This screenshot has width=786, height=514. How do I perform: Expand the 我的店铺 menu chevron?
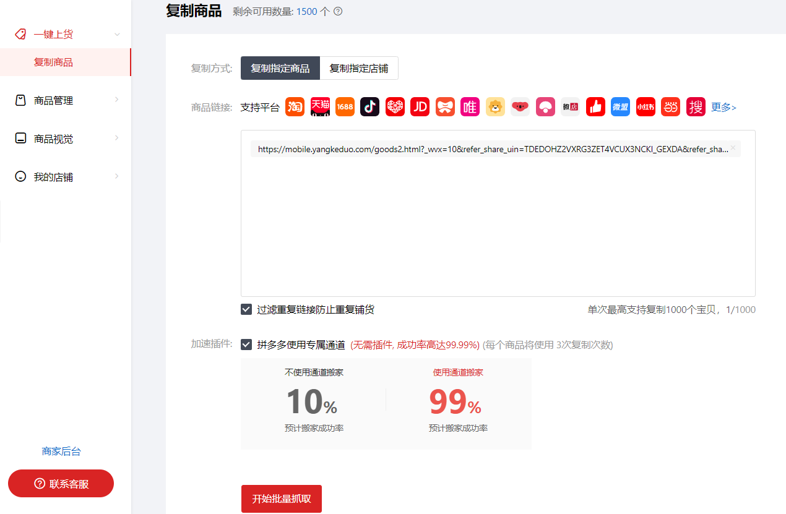point(117,176)
